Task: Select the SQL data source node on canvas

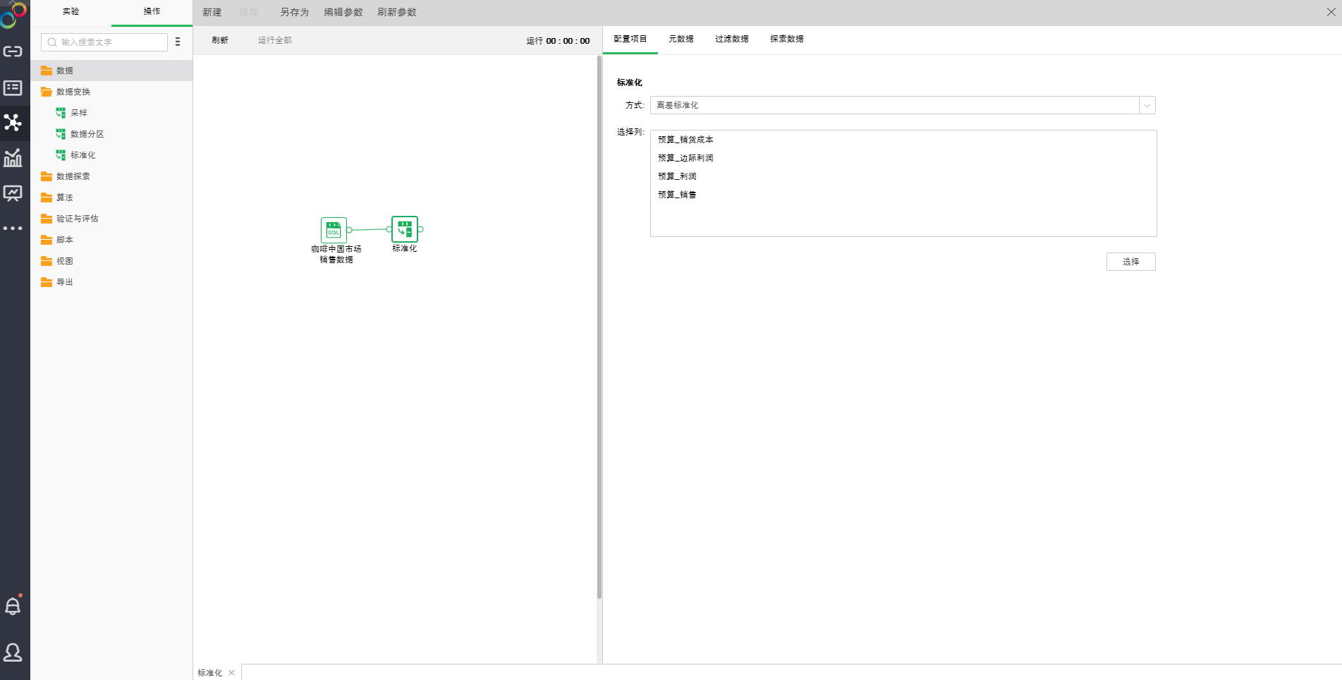Action: point(334,230)
